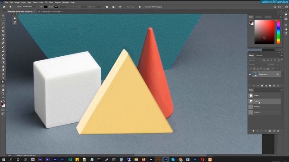Viewport: 289px width, 162px height.
Task: Select the Path Selection tool in toolbox
Action: tap(3, 82)
